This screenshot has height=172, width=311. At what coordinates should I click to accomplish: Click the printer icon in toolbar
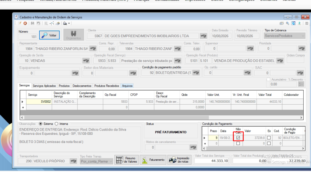point(58,23)
